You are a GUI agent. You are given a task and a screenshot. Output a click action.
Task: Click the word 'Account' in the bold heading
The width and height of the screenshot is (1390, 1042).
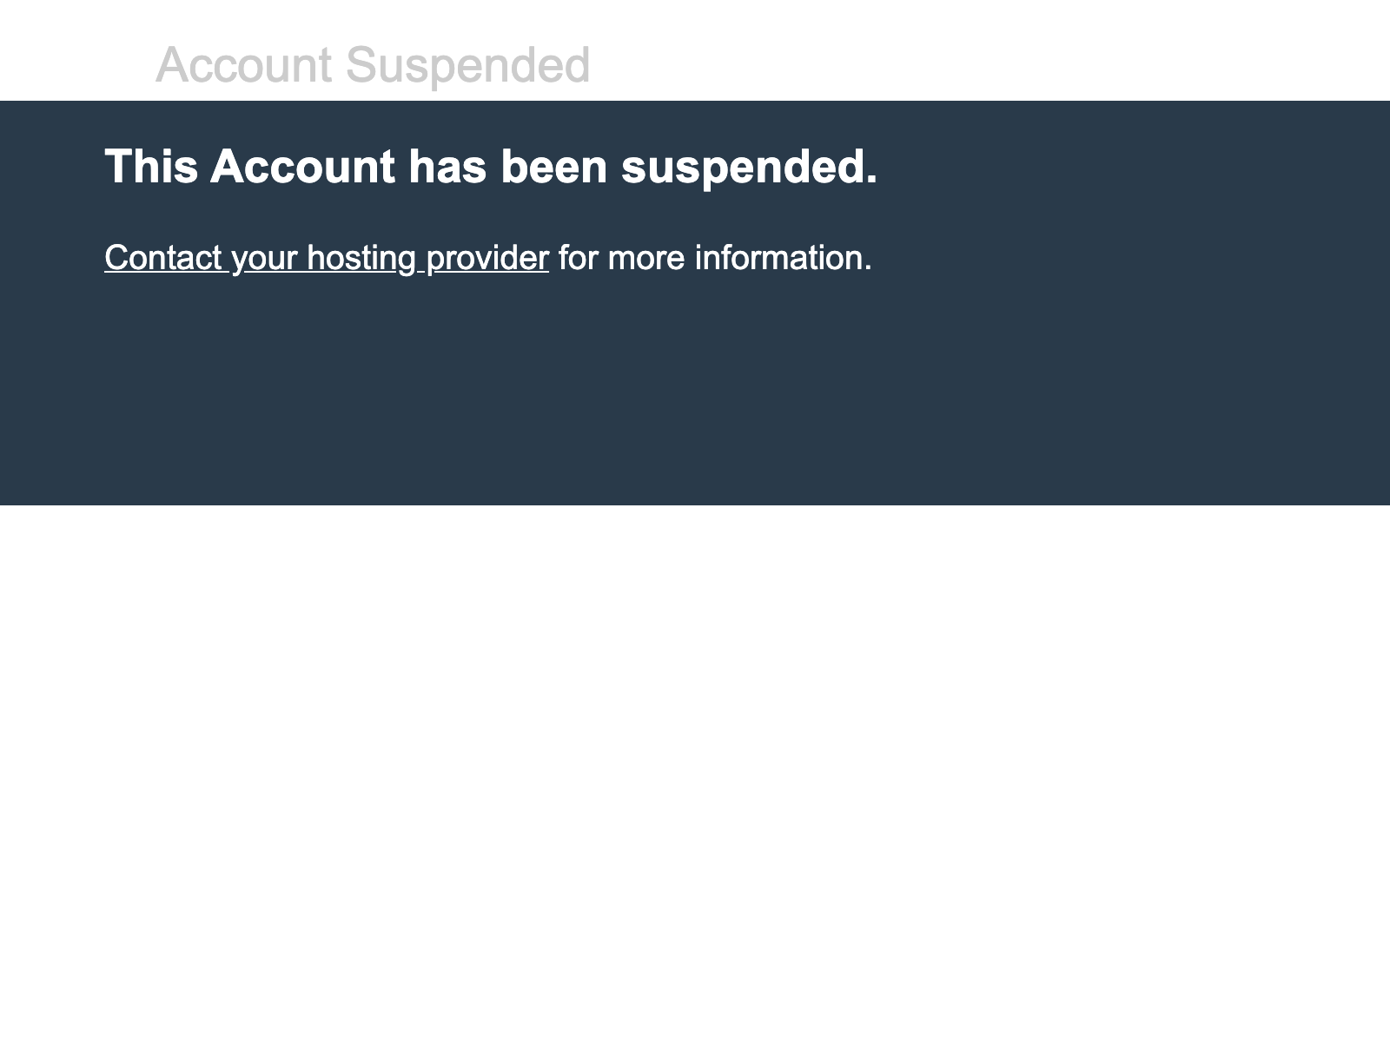[302, 167]
